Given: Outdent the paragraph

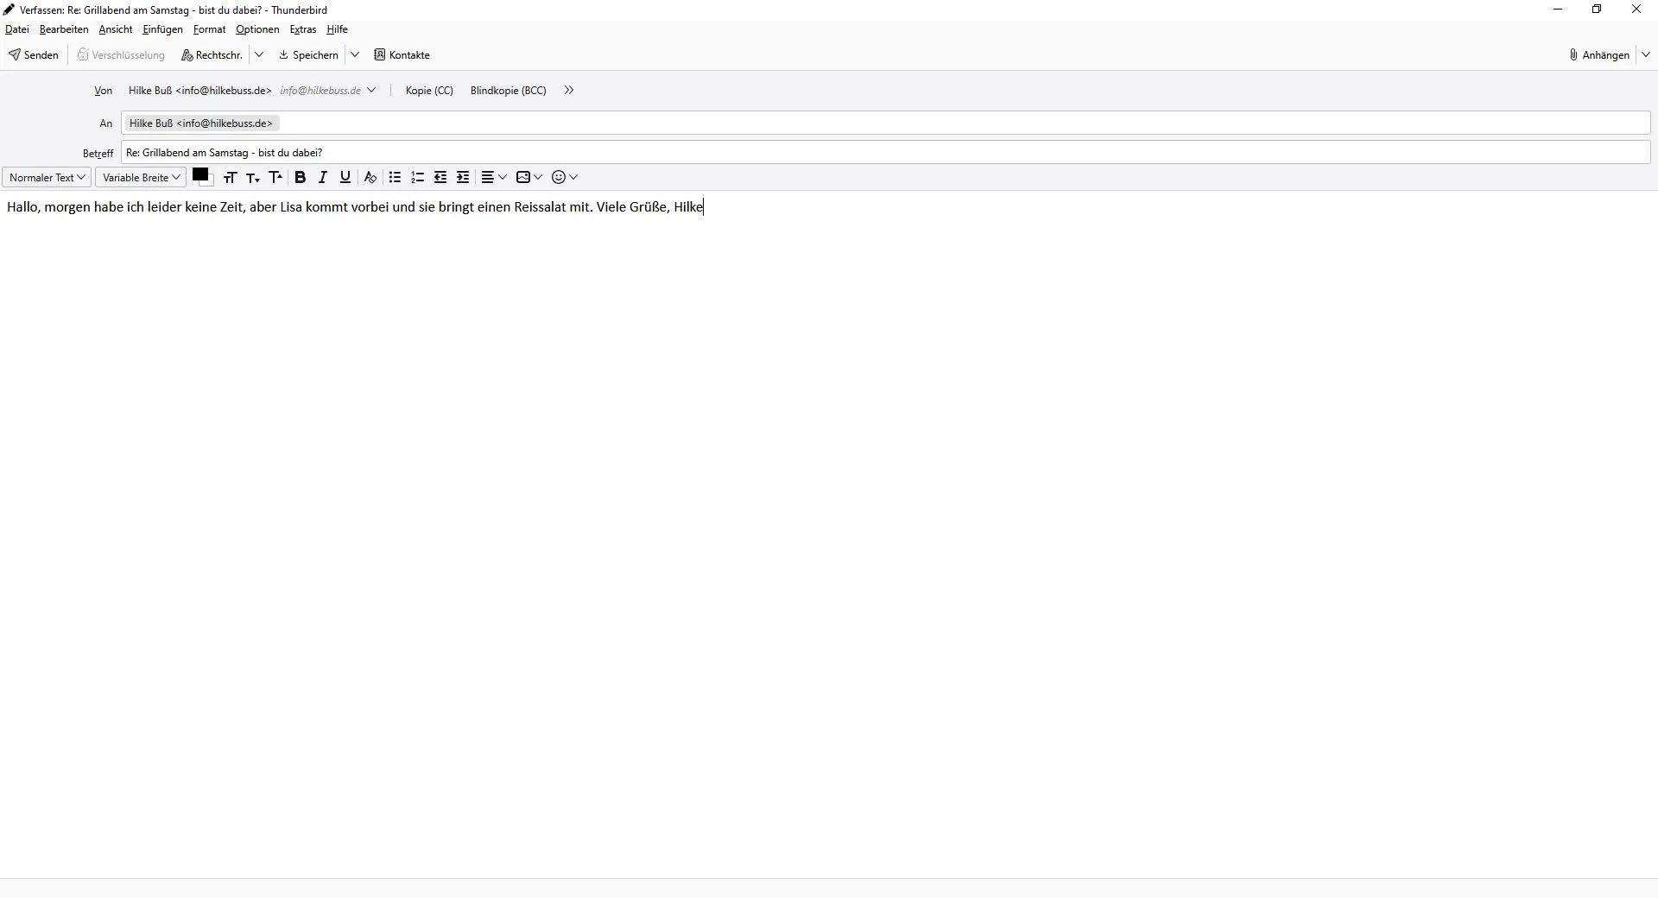Looking at the screenshot, I should [x=440, y=178].
